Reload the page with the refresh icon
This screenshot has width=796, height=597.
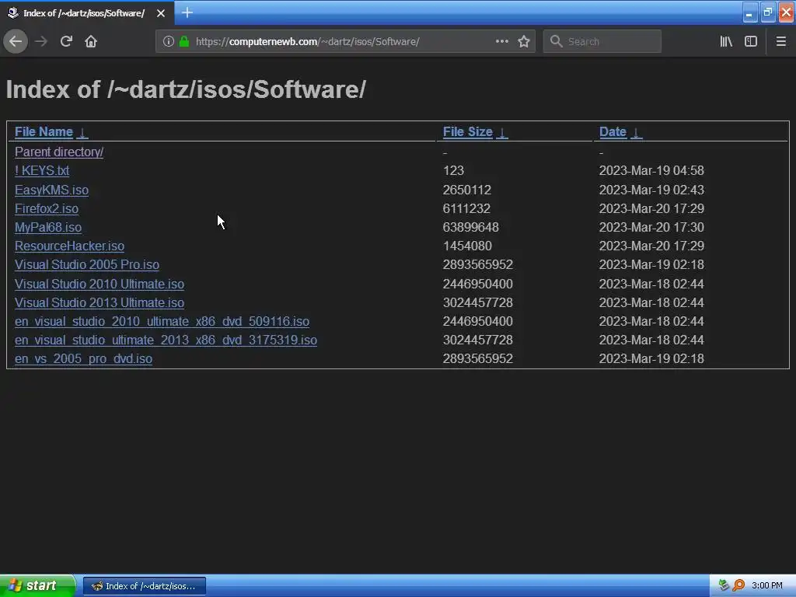point(66,42)
